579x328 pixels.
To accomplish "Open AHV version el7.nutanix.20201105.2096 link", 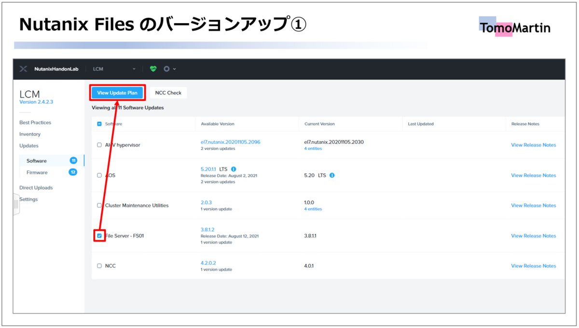I will [231, 142].
